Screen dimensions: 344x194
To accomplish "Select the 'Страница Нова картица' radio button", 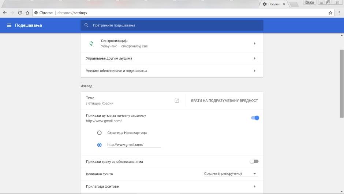I will tap(99, 133).
